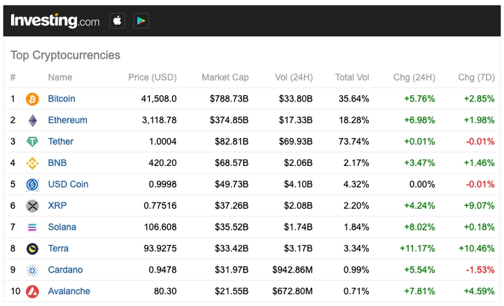Click Ethereum market cap $374.85B
This screenshot has height=306, width=504.
[x=229, y=120]
